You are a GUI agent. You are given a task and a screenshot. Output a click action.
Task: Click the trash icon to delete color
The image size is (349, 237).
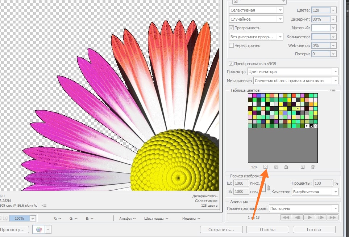point(313,167)
